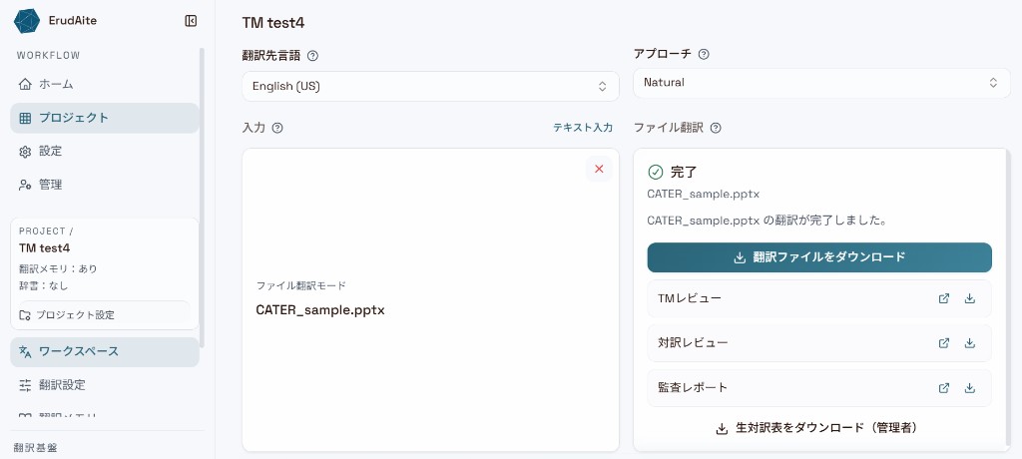Click the help icon beside 翻訳先言語
Image resolution: width=1022 pixels, height=459 pixels.
coord(312,56)
